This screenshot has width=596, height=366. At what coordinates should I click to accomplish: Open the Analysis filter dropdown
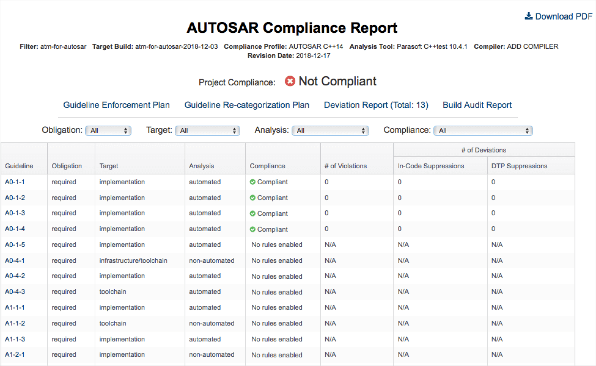coord(330,130)
